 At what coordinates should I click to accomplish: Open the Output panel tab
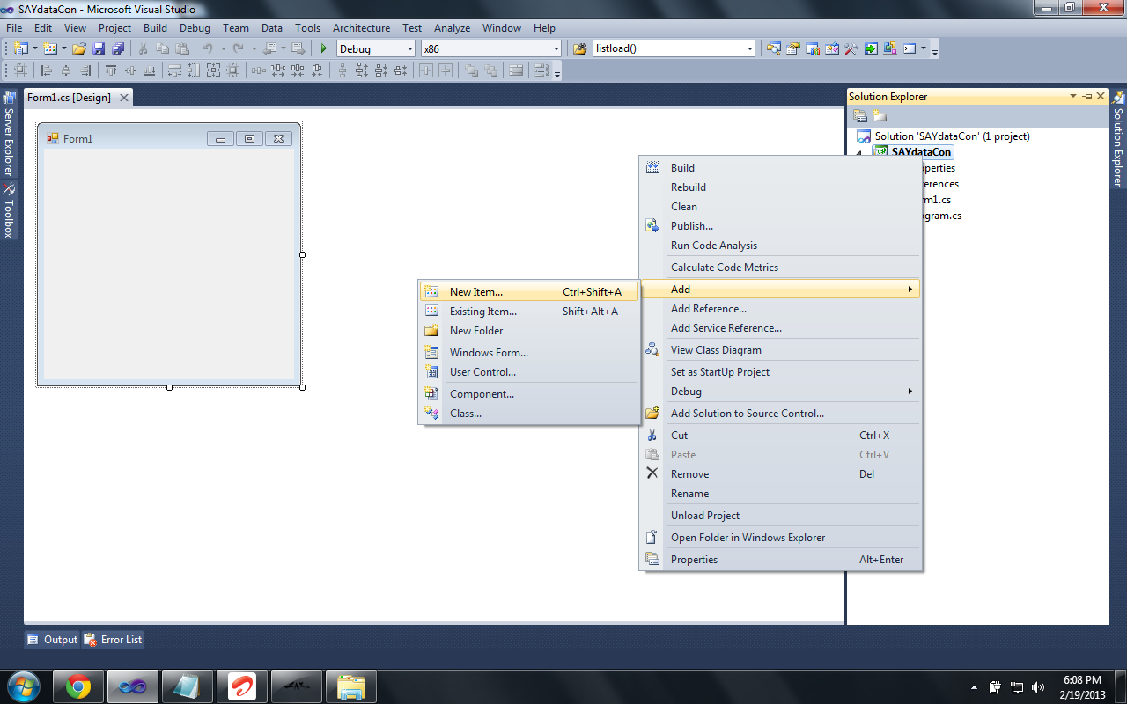point(52,640)
